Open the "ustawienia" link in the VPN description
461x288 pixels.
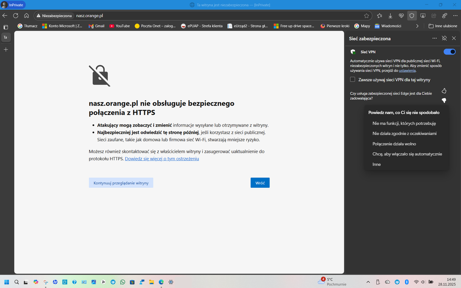coord(407,70)
